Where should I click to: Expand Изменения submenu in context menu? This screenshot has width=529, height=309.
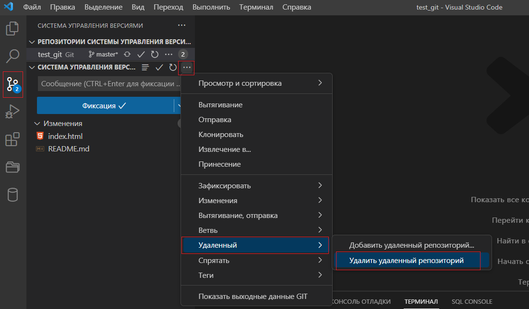coord(257,200)
